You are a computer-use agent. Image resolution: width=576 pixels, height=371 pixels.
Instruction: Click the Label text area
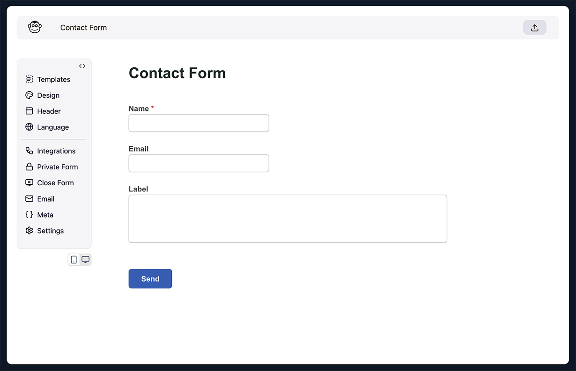[x=288, y=218]
